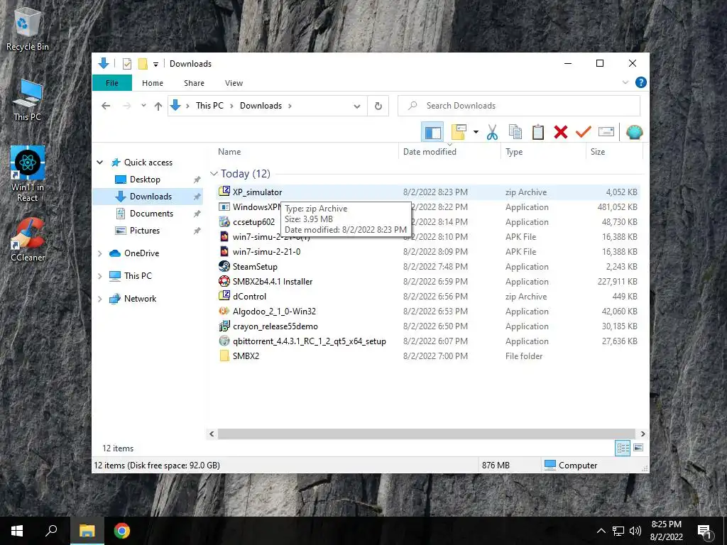Select Desktop in the navigation pane
The width and height of the screenshot is (727, 545).
tap(145, 180)
